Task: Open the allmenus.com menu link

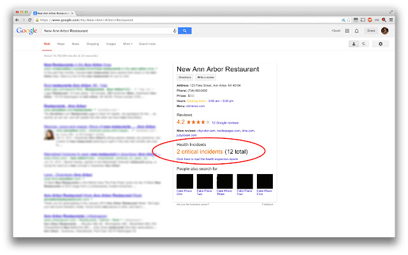Action: tap(196, 106)
